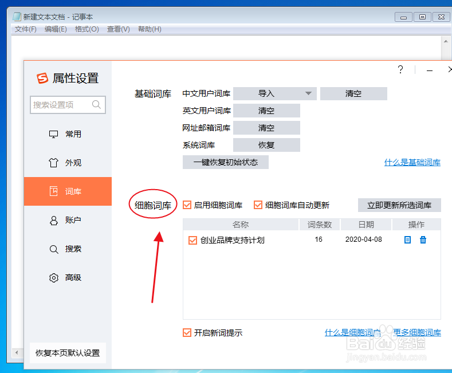Click the magnifier icon beside 搜索
The width and height of the screenshot is (452, 373).
54,249
